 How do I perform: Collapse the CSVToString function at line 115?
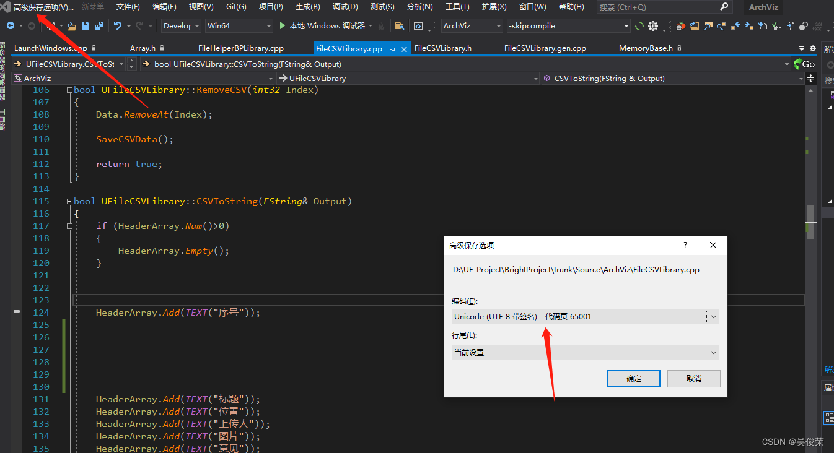[69, 201]
